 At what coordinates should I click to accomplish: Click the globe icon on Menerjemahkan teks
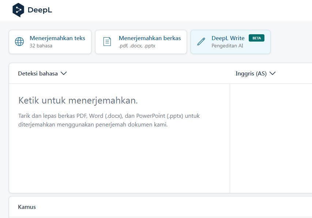coord(19,42)
